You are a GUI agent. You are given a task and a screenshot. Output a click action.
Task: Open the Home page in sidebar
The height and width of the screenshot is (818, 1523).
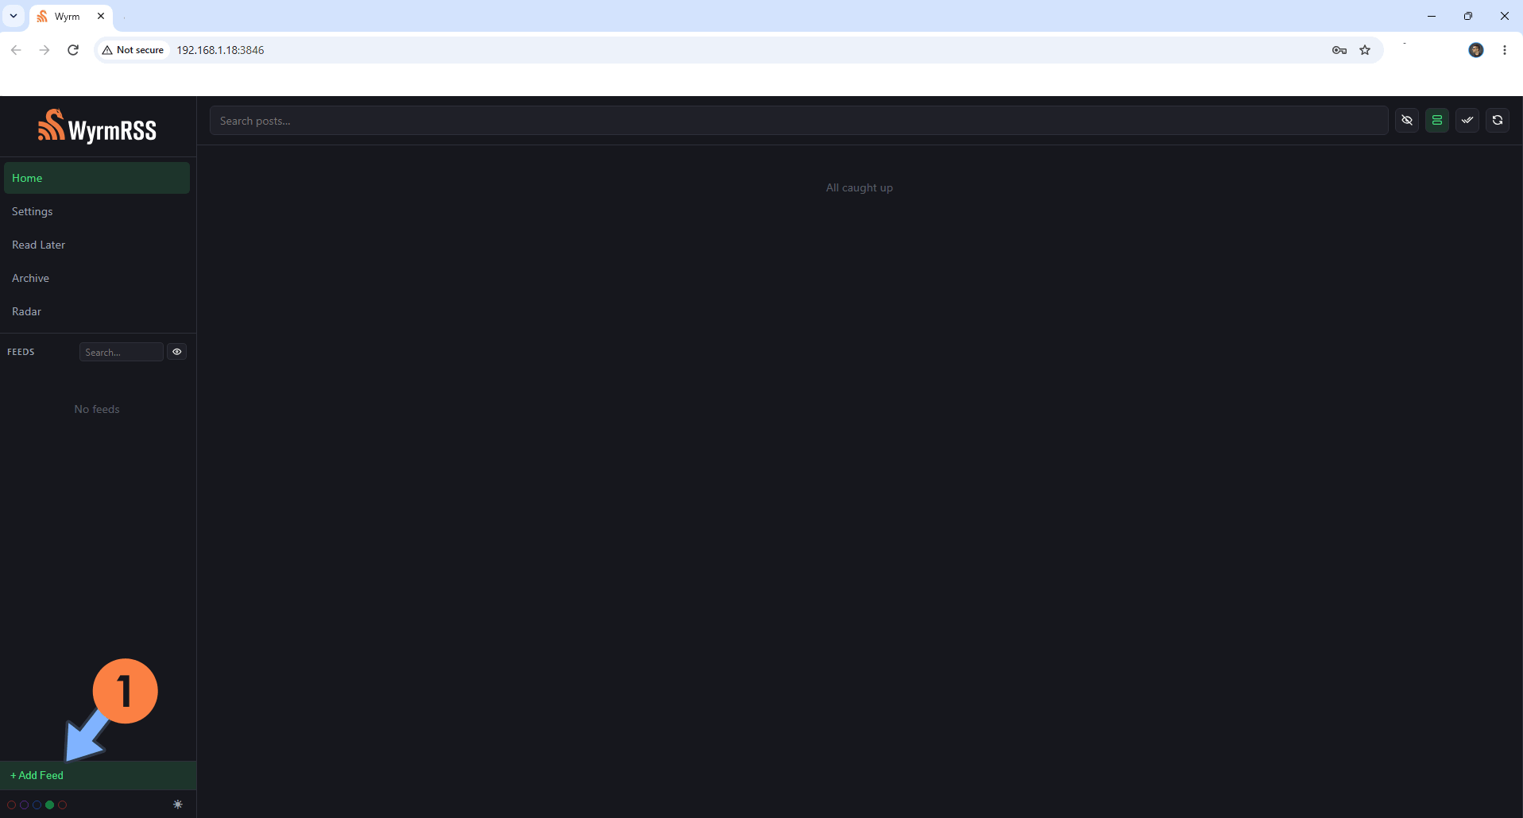pos(97,178)
